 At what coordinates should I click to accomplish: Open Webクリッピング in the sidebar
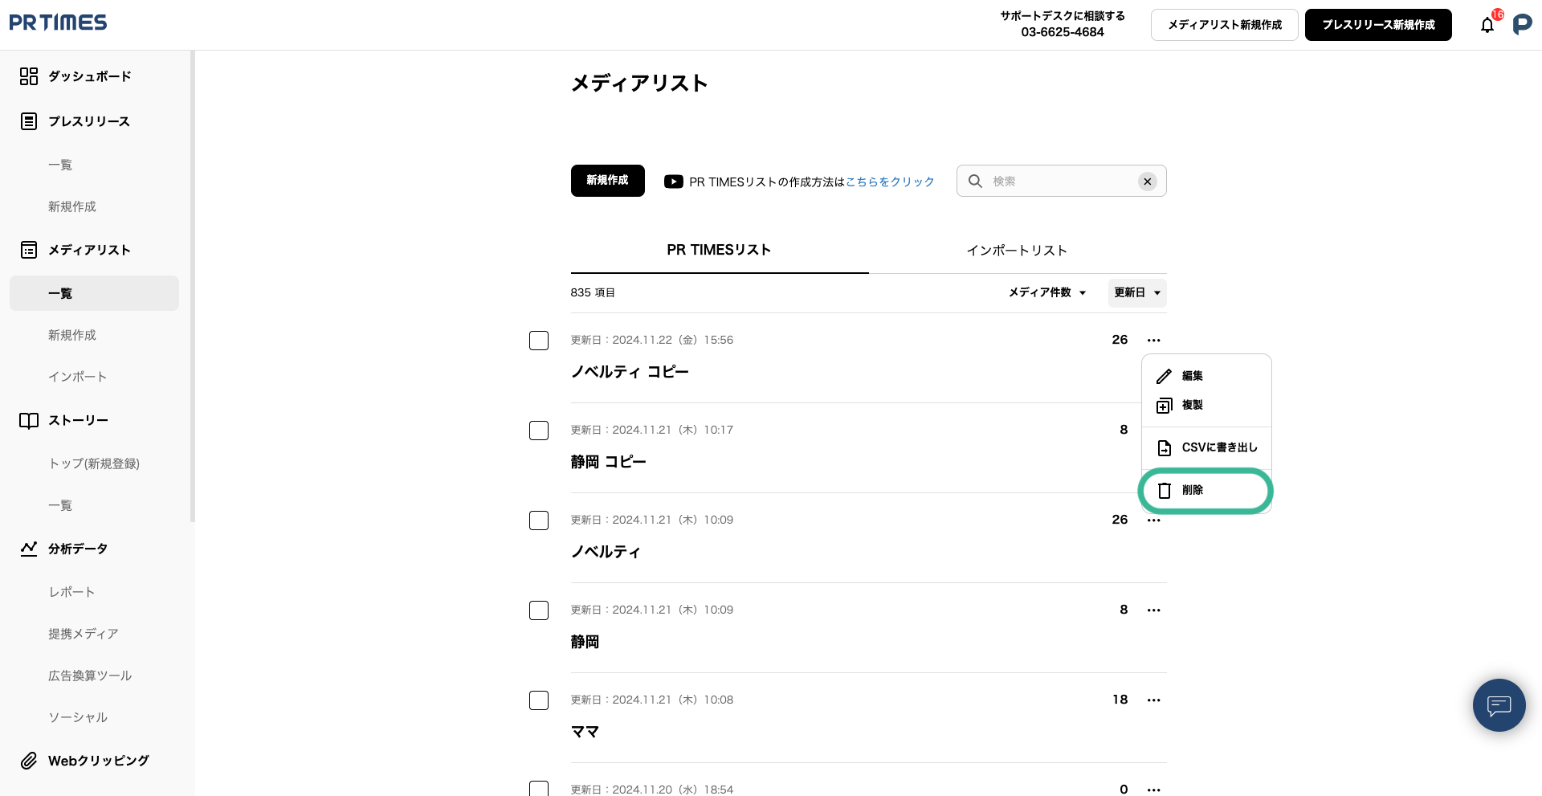[98, 761]
